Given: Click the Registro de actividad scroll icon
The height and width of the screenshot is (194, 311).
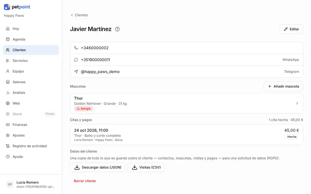Looking at the screenshot, I should (8, 146).
